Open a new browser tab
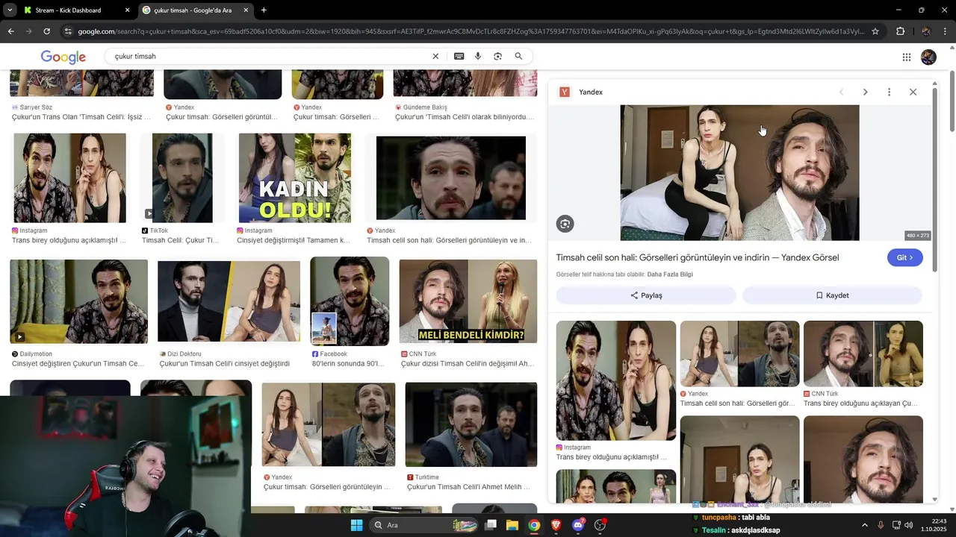 click(264, 10)
